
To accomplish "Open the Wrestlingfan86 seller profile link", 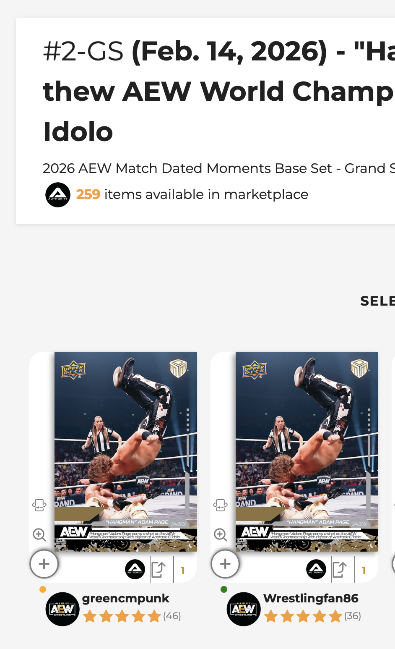I will point(311,598).
